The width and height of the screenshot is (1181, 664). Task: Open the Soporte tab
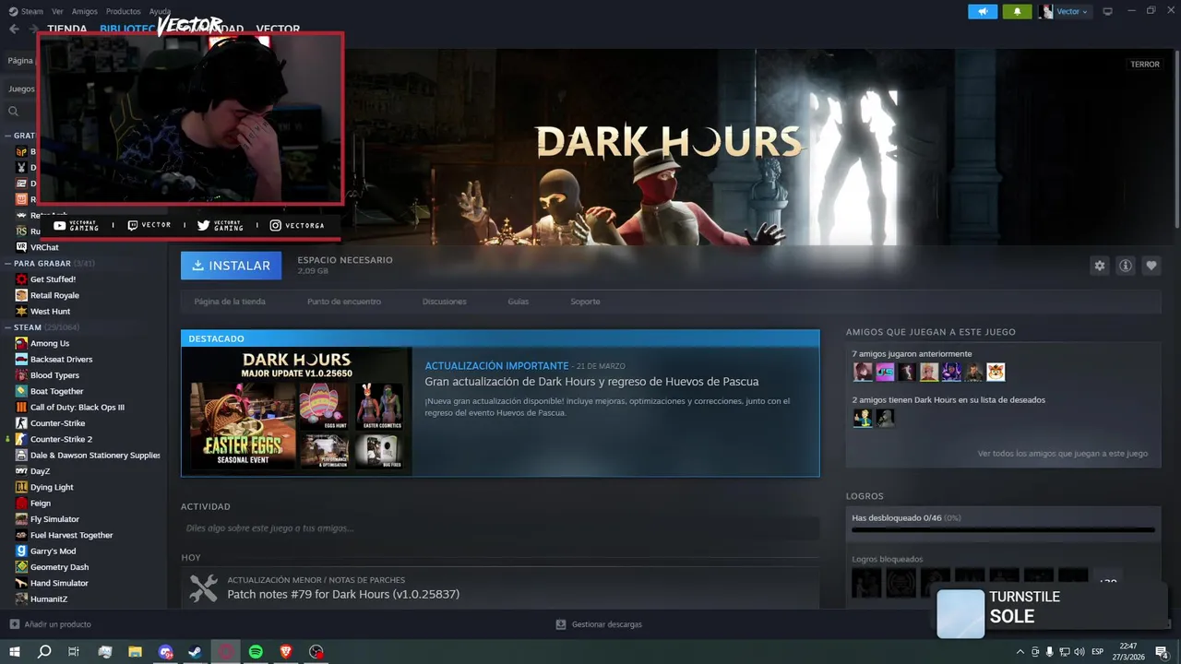click(585, 302)
